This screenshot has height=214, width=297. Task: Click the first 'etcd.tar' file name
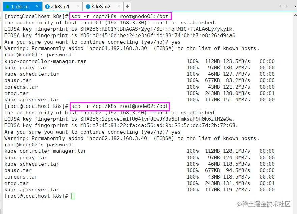pos(17,93)
